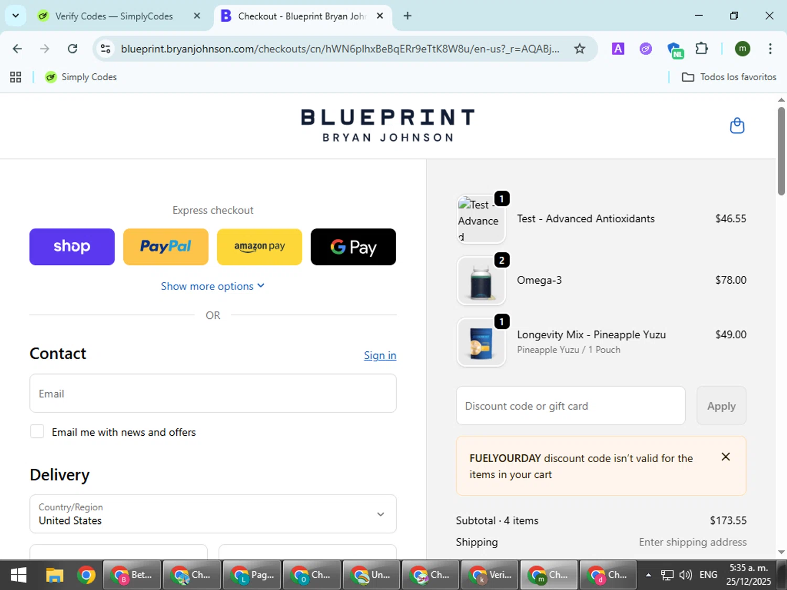Viewport: 787px width, 590px height.
Task: Open the NL translator extension icon
Action: coord(675,50)
